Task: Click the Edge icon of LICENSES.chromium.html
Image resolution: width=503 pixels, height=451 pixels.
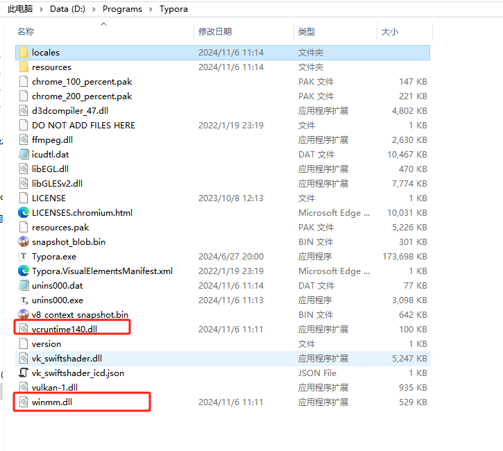Action: [24, 213]
